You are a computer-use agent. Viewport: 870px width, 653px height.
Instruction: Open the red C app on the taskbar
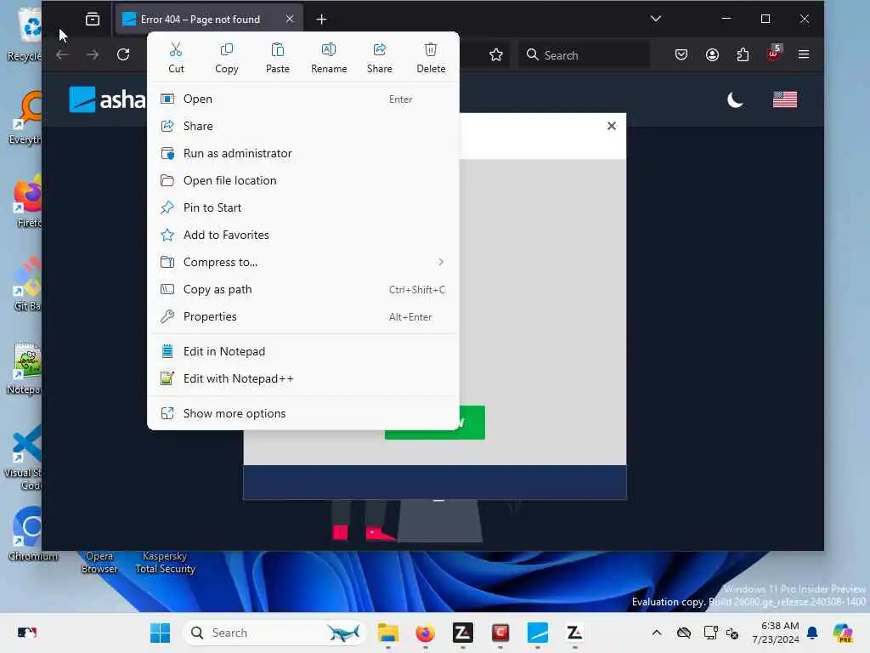[x=500, y=633]
